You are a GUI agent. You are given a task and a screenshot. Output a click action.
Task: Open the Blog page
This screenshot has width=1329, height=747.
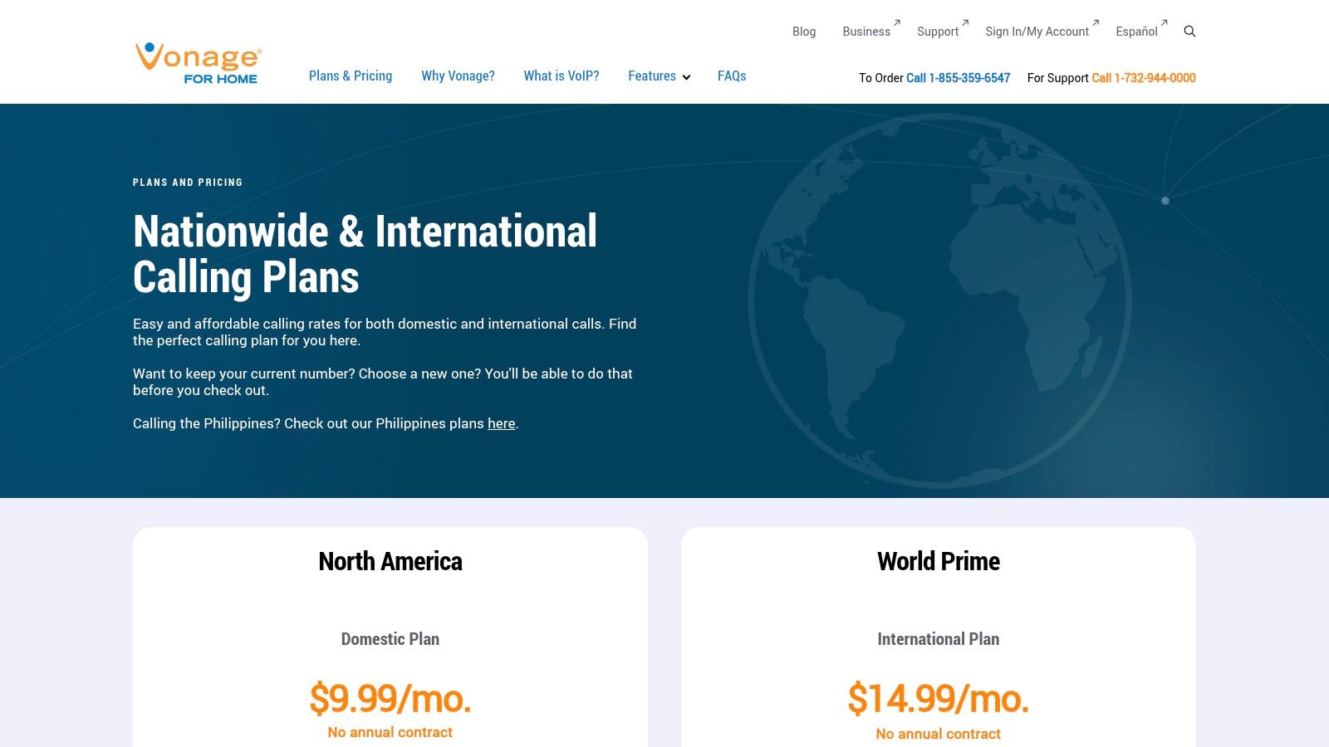tap(803, 32)
